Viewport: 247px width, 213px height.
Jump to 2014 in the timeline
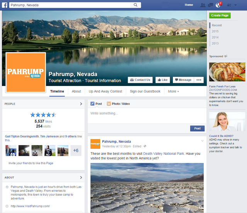click(215, 37)
